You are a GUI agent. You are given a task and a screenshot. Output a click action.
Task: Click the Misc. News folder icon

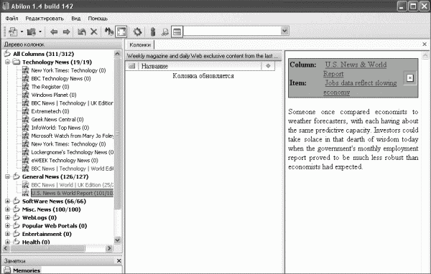[17, 209]
